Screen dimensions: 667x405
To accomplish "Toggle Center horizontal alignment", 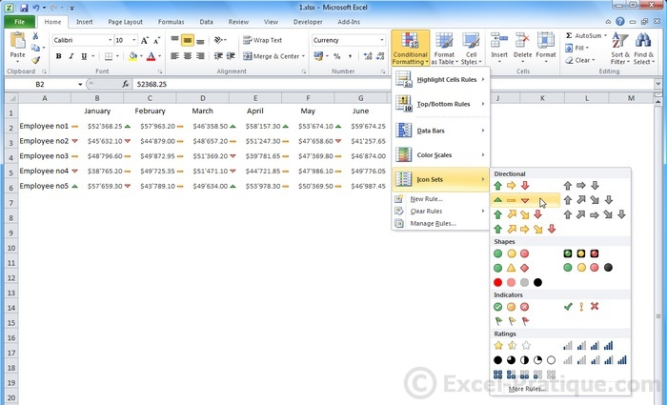I will point(187,56).
